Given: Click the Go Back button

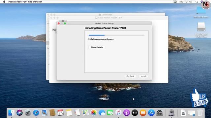Looking at the screenshot, I should point(130,76).
